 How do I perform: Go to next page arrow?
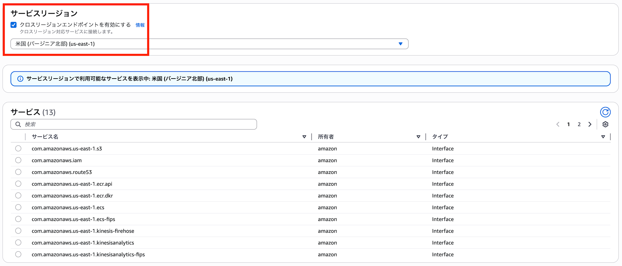590,124
